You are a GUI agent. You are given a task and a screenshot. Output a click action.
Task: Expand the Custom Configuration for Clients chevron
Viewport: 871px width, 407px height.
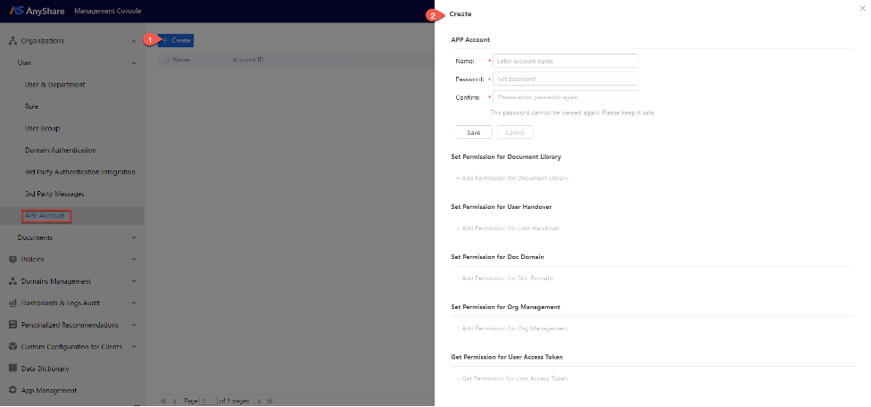[x=134, y=346]
